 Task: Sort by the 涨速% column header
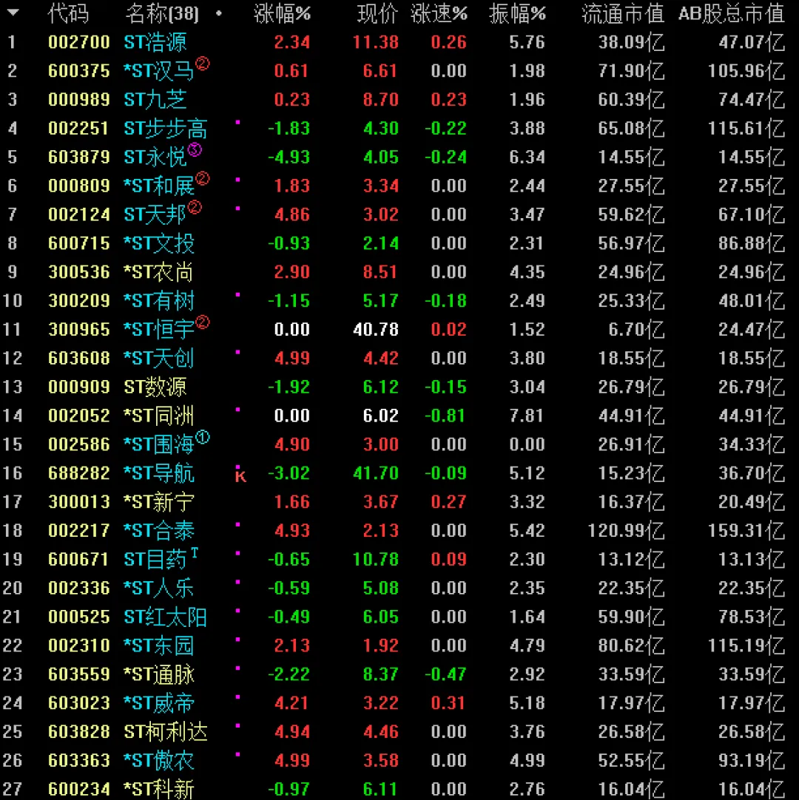coord(439,14)
